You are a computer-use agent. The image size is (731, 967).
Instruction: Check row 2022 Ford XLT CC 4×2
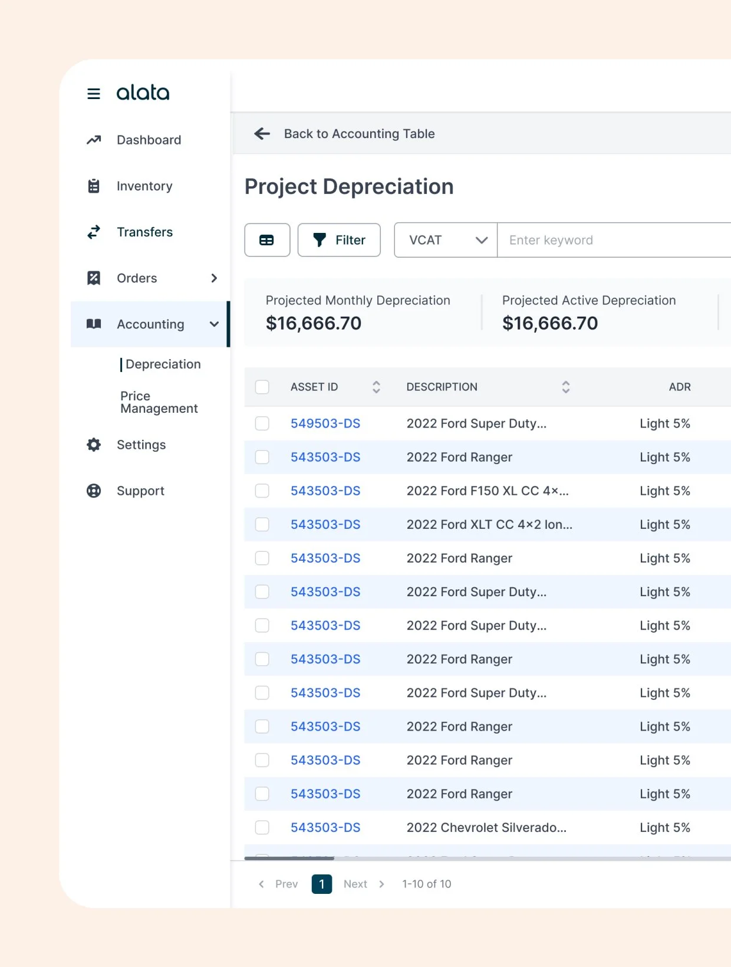pos(262,524)
